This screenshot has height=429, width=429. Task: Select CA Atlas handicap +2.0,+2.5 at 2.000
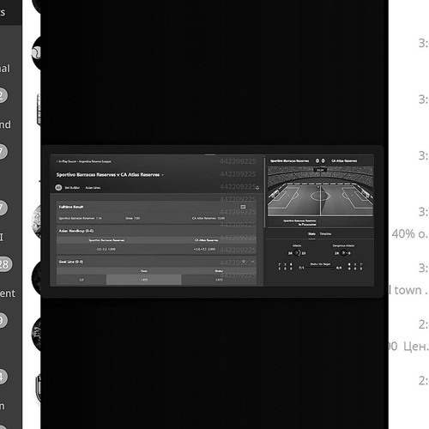(205, 249)
